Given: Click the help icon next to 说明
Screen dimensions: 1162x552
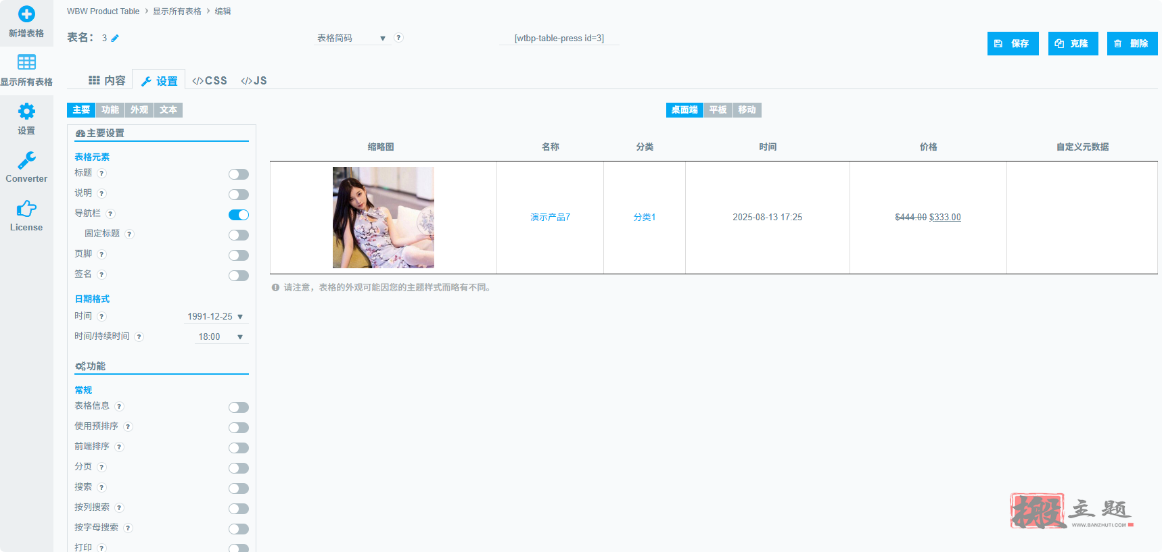Looking at the screenshot, I should tap(101, 194).
